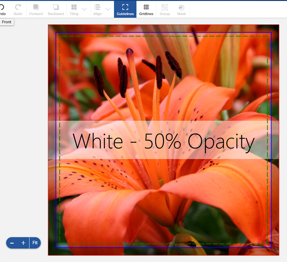The width and height of the screenshot is (287, 262).
Task: Select the Tiling grid icon
Action: point(74,7)
